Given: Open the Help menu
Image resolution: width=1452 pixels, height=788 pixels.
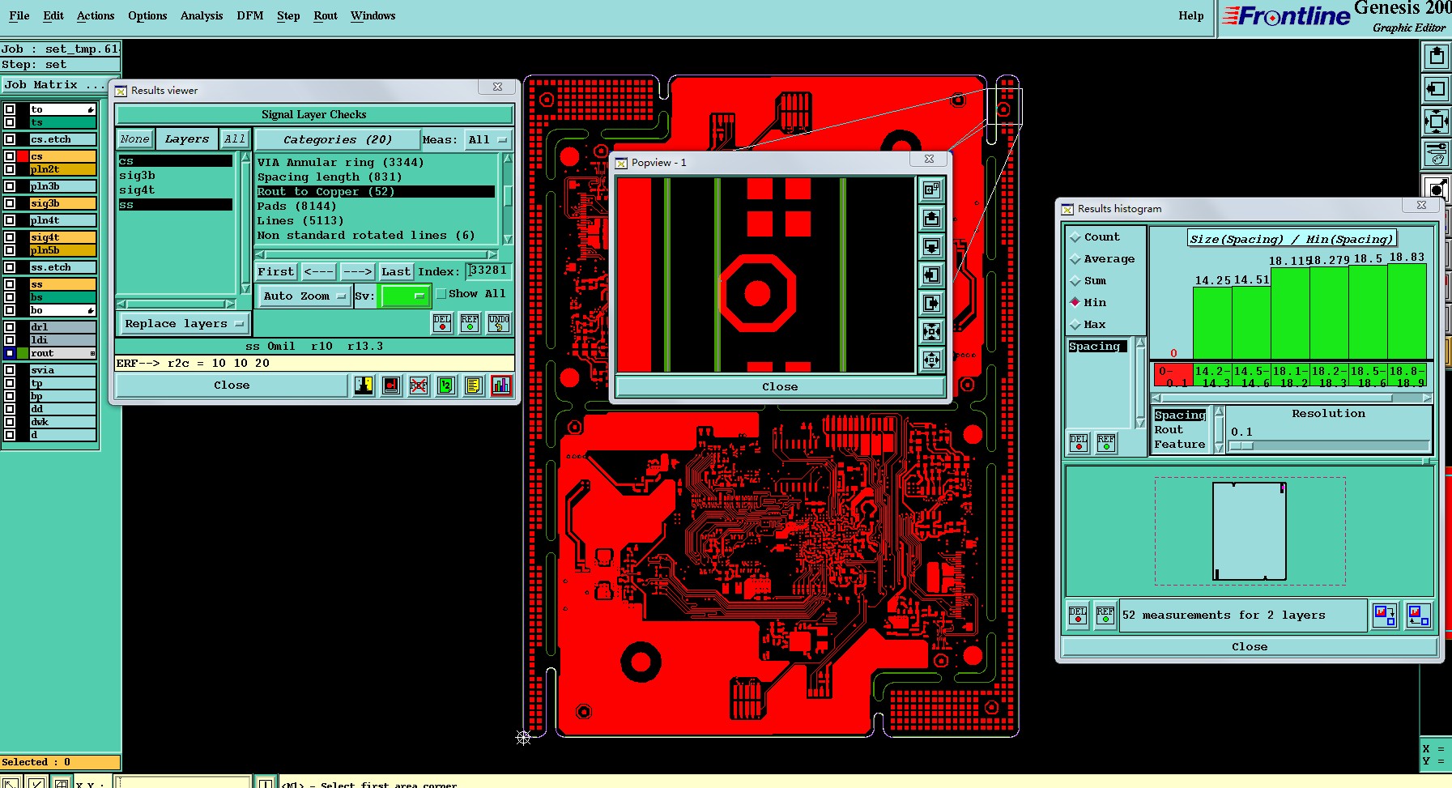Looking at the screenshot, I should [1191, 15].
